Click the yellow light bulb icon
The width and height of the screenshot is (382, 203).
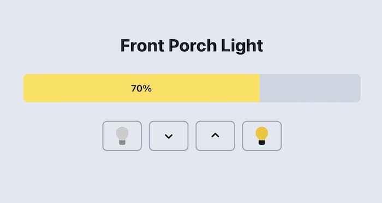click(x=261, y=136)
